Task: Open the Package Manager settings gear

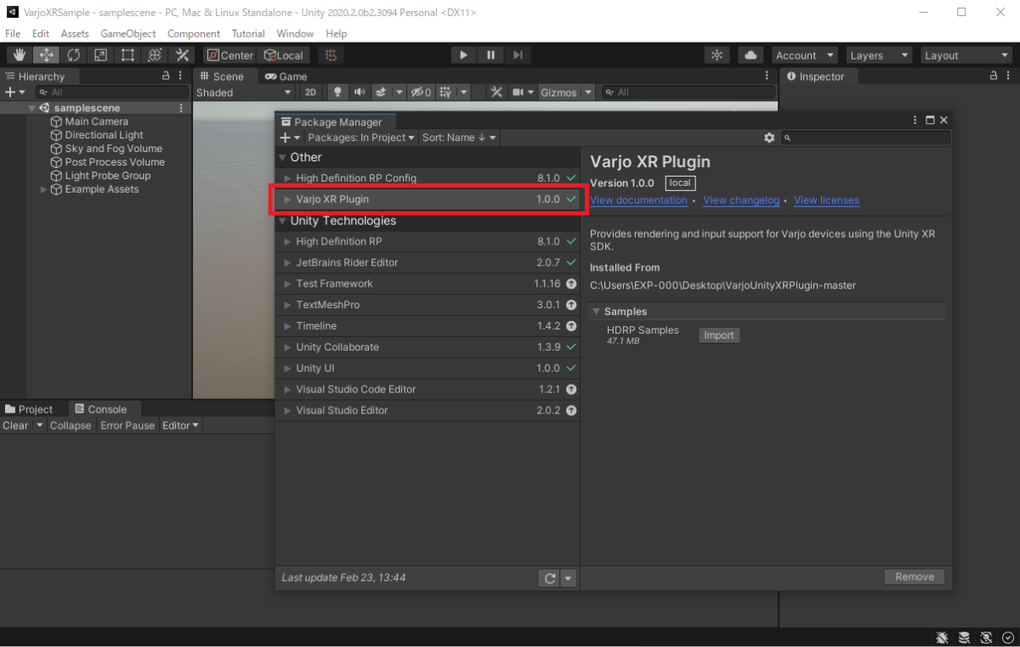Action: tap(769, 138)
